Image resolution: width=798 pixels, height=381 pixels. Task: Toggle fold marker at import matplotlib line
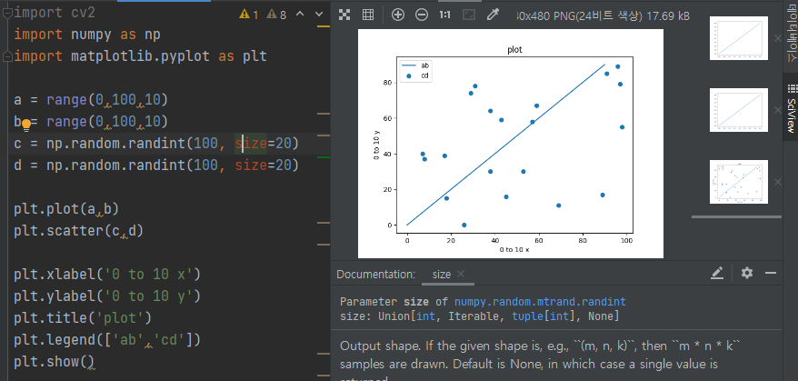6,56
